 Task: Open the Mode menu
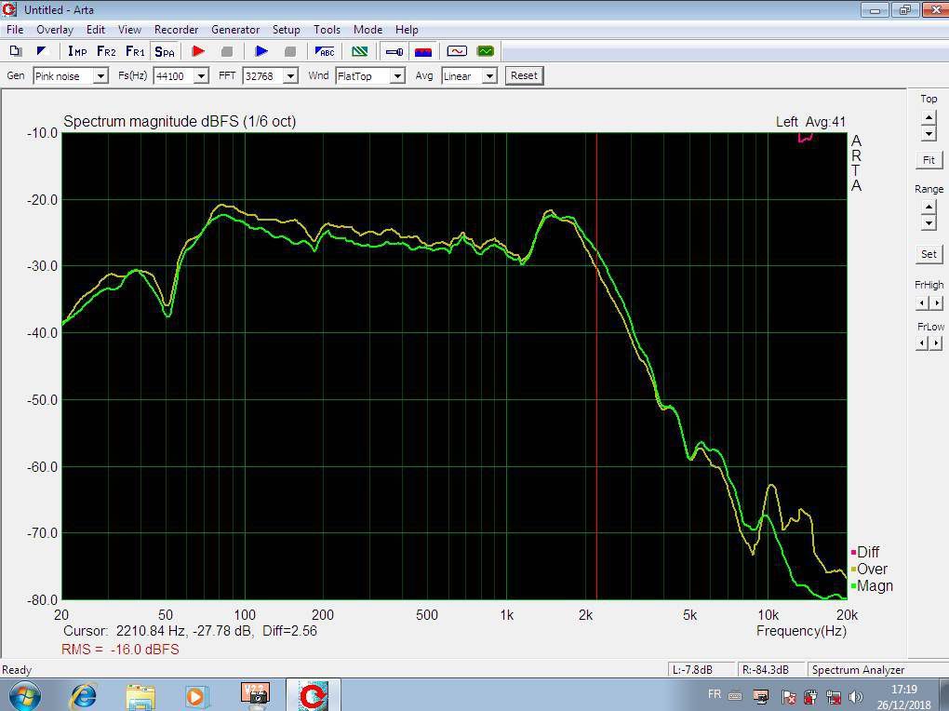pos(368,30)
